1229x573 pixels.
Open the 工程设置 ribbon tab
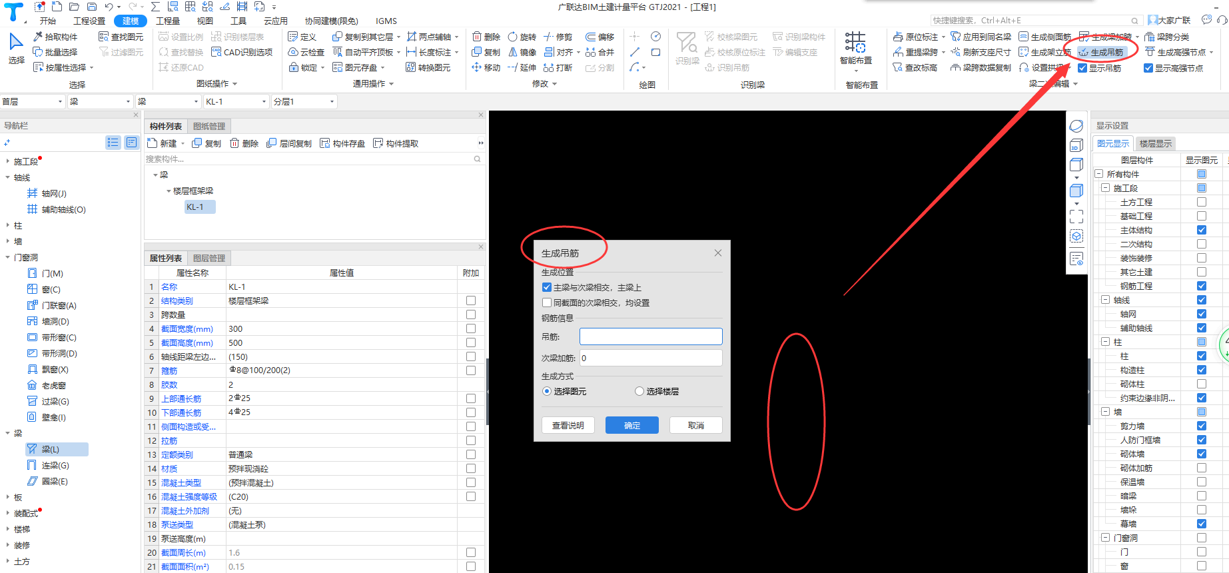pos(89,21)
